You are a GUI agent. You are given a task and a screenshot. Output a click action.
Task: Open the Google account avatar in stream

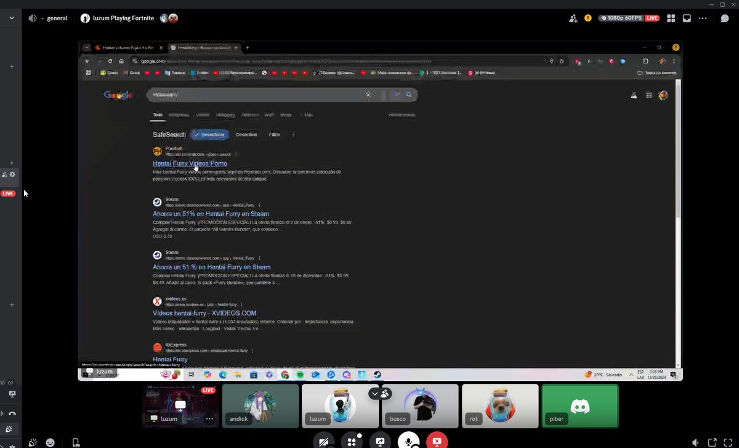point(663,96)
